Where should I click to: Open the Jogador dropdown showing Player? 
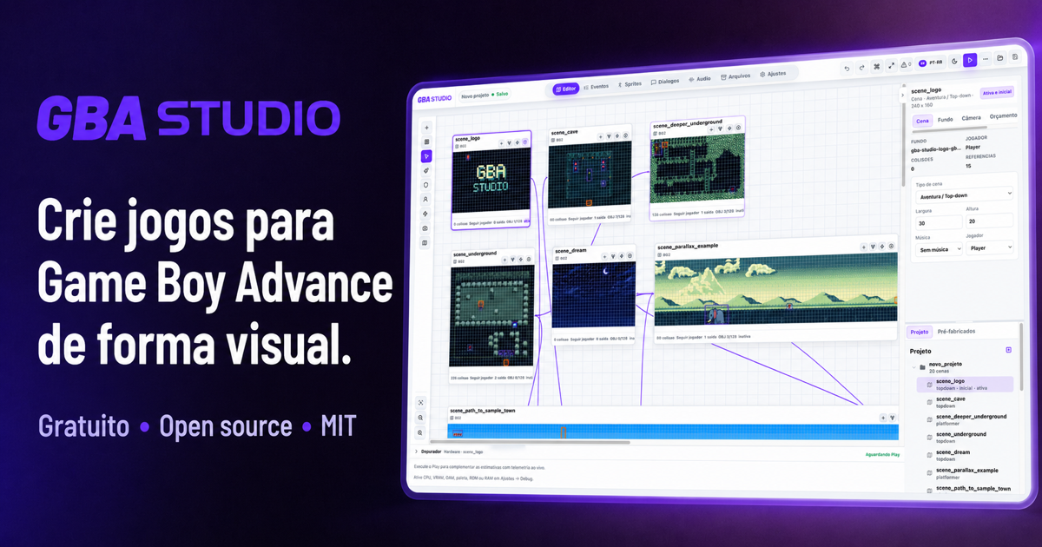pos(990,247)
